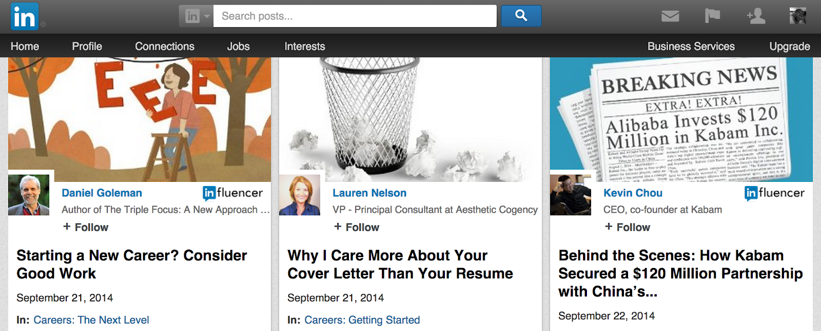Open the search category dropdown

[196, 16]
